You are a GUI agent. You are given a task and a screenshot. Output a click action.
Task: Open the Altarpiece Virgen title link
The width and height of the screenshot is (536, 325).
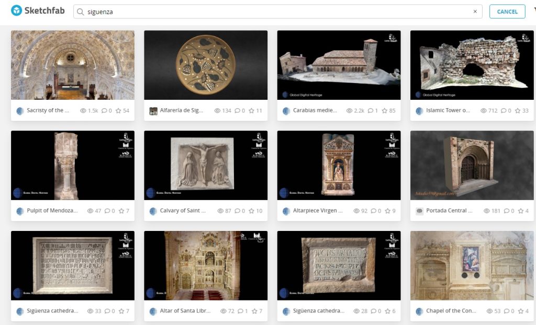(x=318, y=211)
